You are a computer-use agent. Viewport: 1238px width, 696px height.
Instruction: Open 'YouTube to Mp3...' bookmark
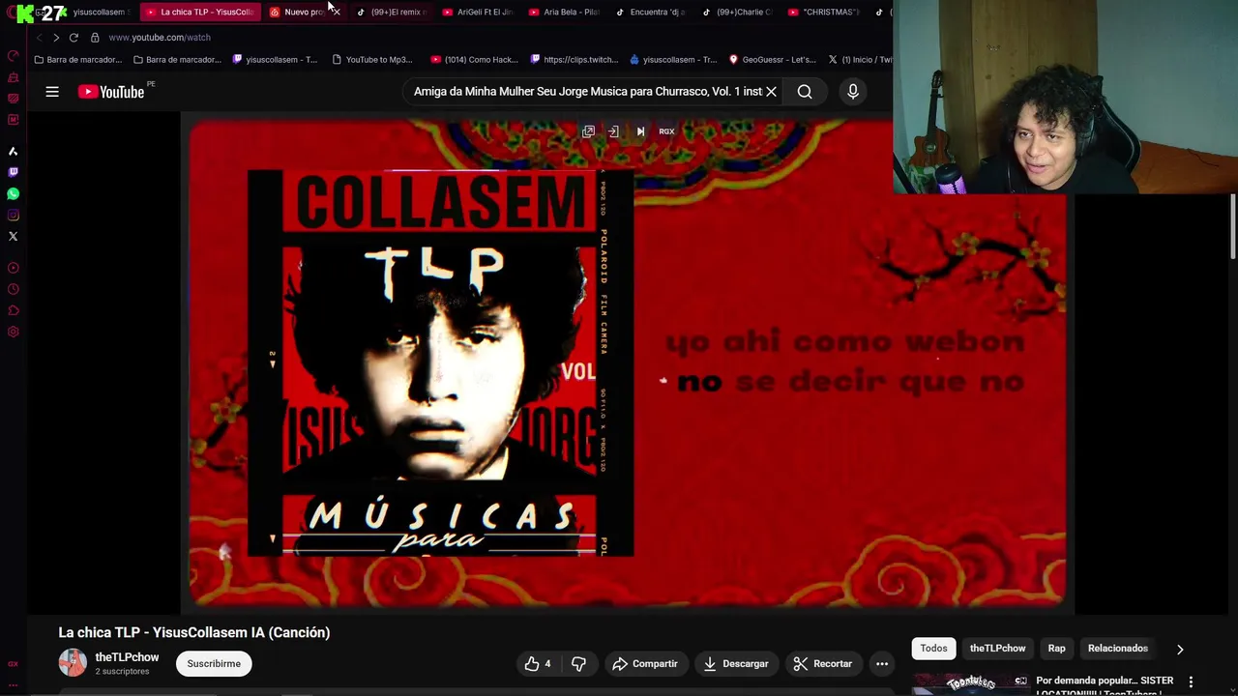point(372,60)
